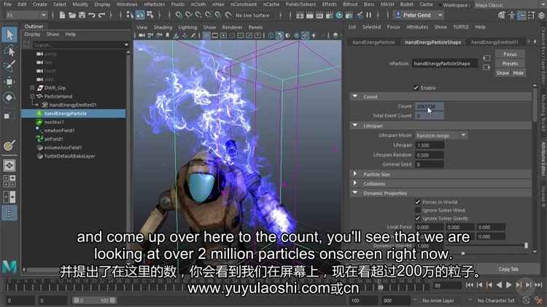This screenshot has height=307, width=547.
Task: Toggle Ignore Solver Wind checkbox
Action: 418,210
